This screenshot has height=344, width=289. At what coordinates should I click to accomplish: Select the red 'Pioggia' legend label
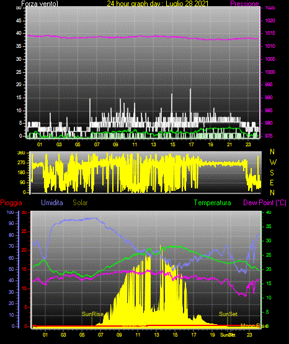point(11,203)
